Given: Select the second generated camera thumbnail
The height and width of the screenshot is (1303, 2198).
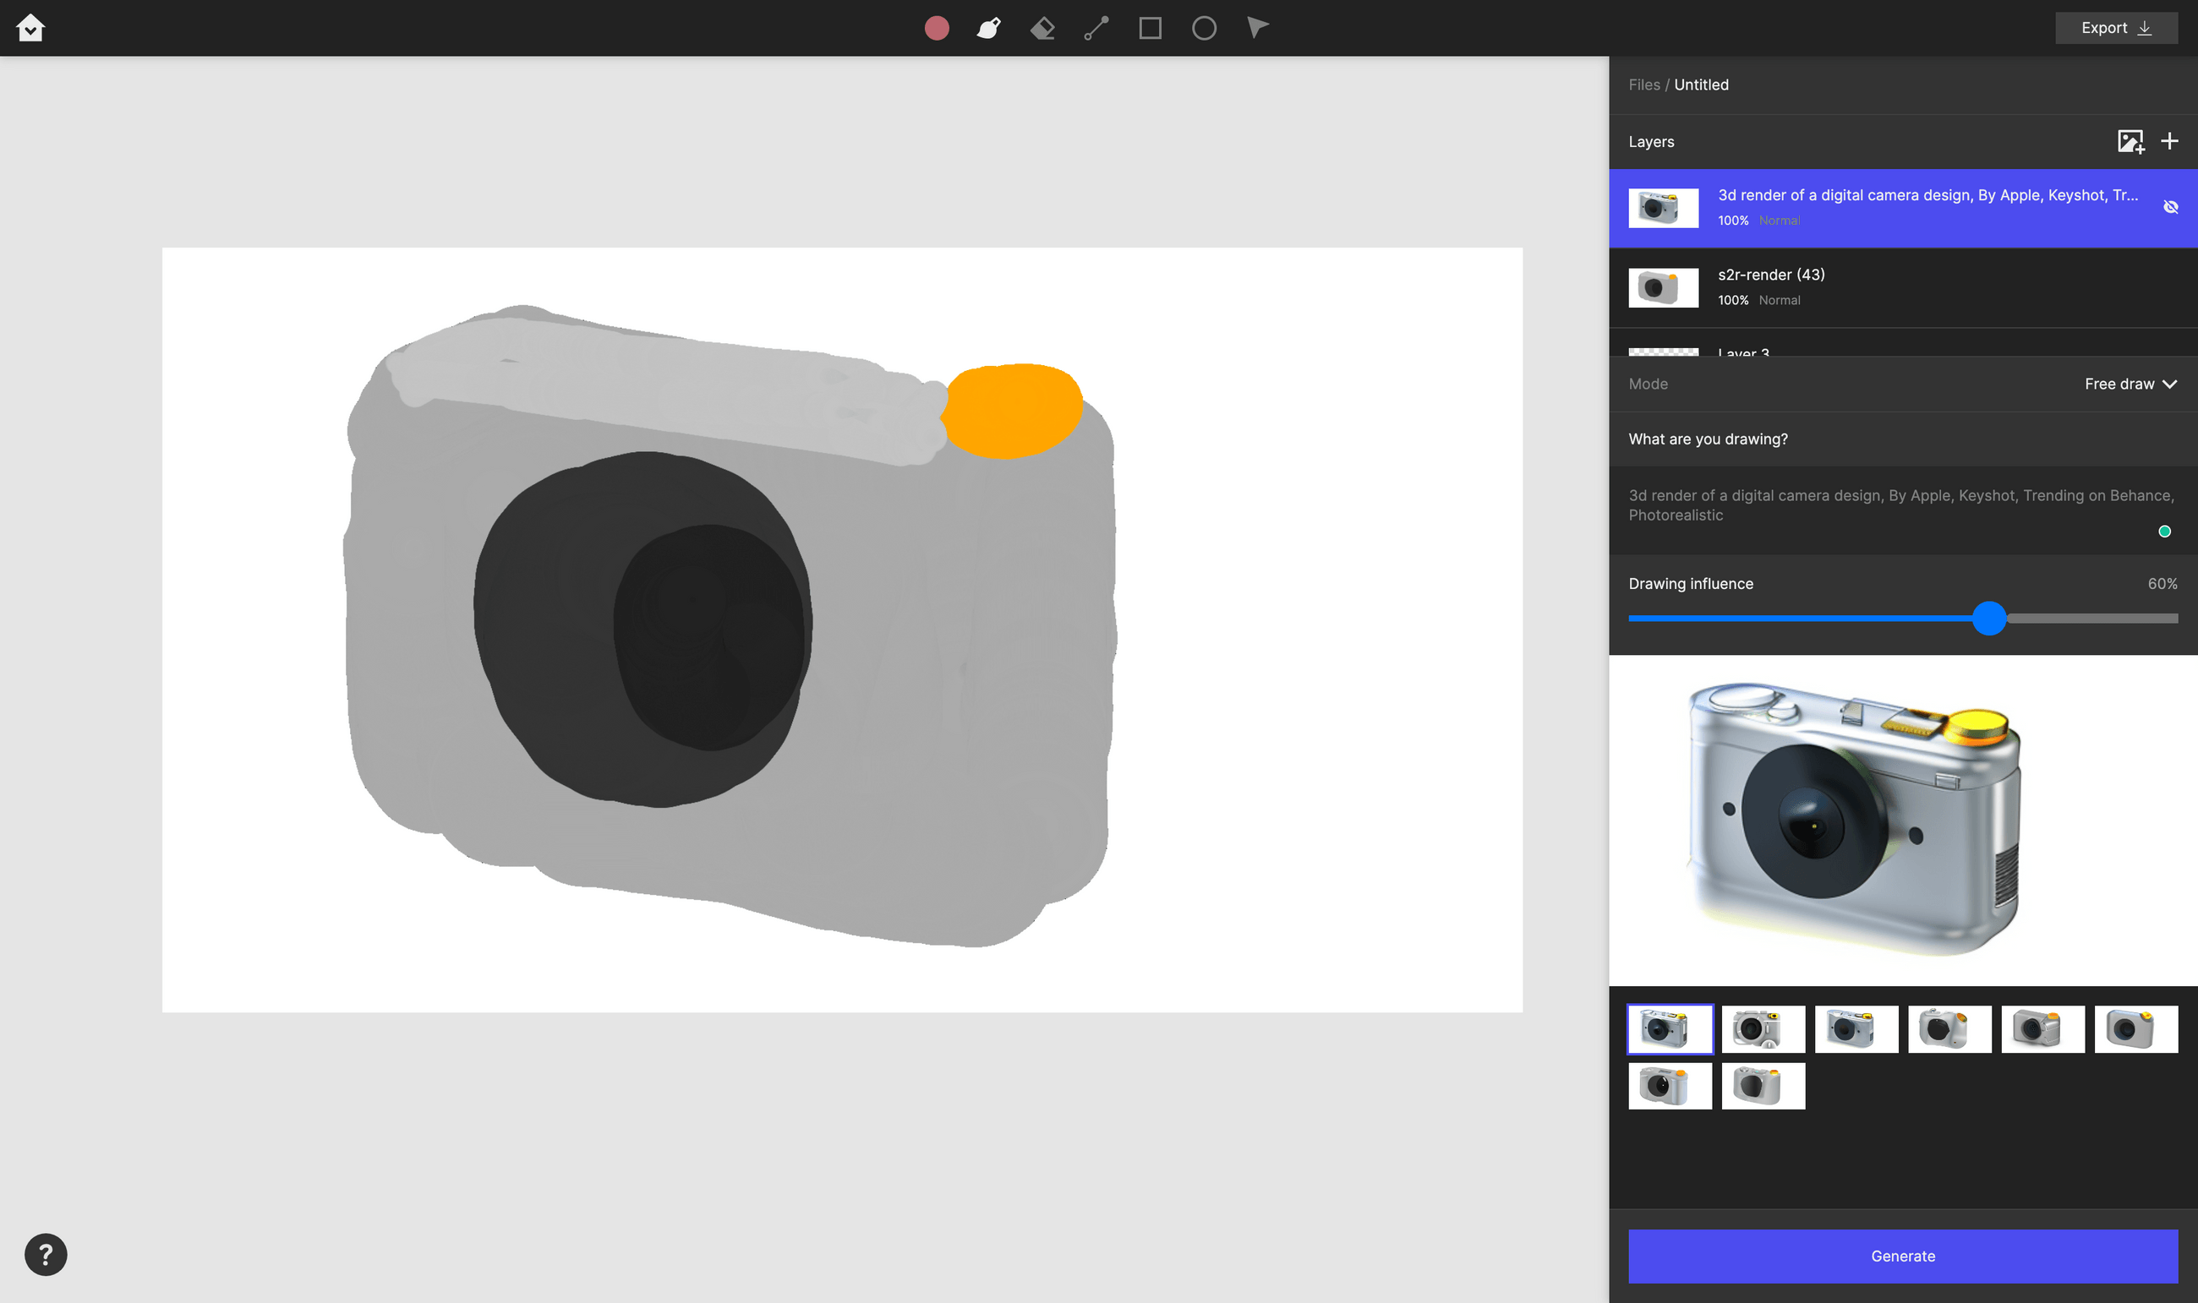Looking at the screenshot, I should [1763, 1028].
